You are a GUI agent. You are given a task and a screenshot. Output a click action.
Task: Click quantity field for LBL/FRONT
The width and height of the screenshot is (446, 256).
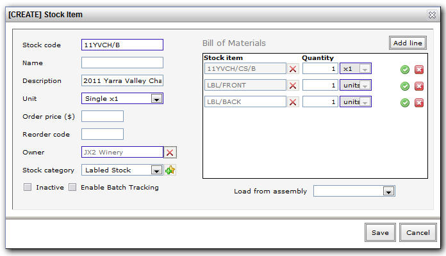[x=320, y=85]
